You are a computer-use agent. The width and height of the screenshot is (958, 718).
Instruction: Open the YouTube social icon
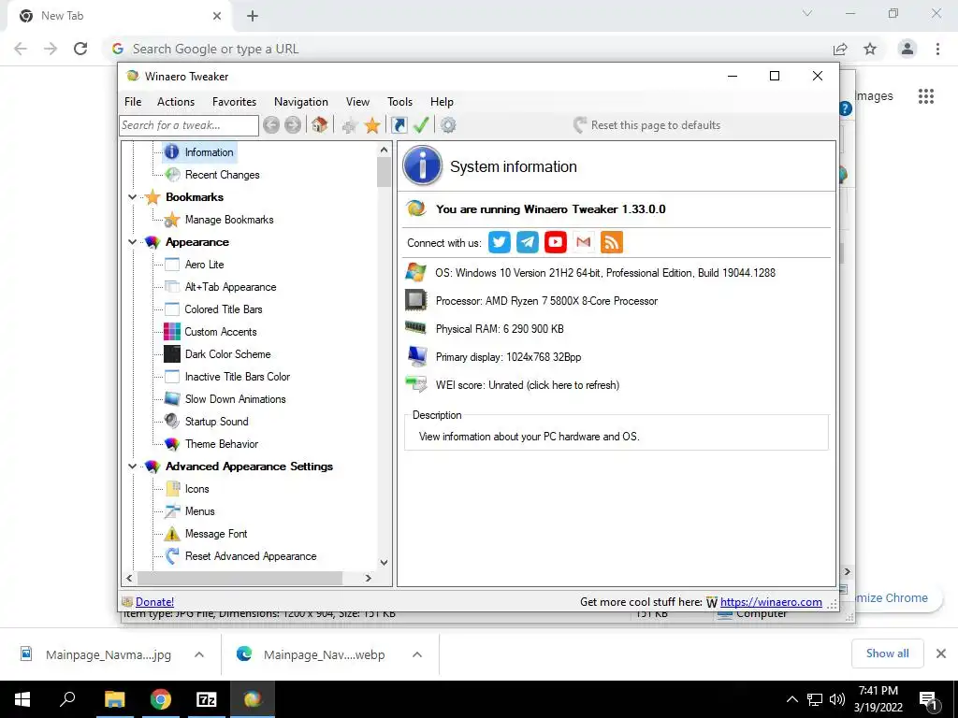point(556,242)
